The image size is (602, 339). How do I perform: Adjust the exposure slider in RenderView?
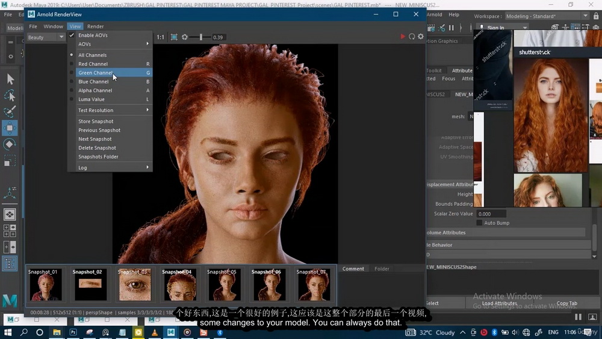pos(201,37)
